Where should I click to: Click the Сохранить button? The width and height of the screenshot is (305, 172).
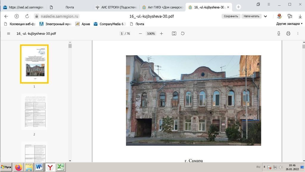click(231, 16)
